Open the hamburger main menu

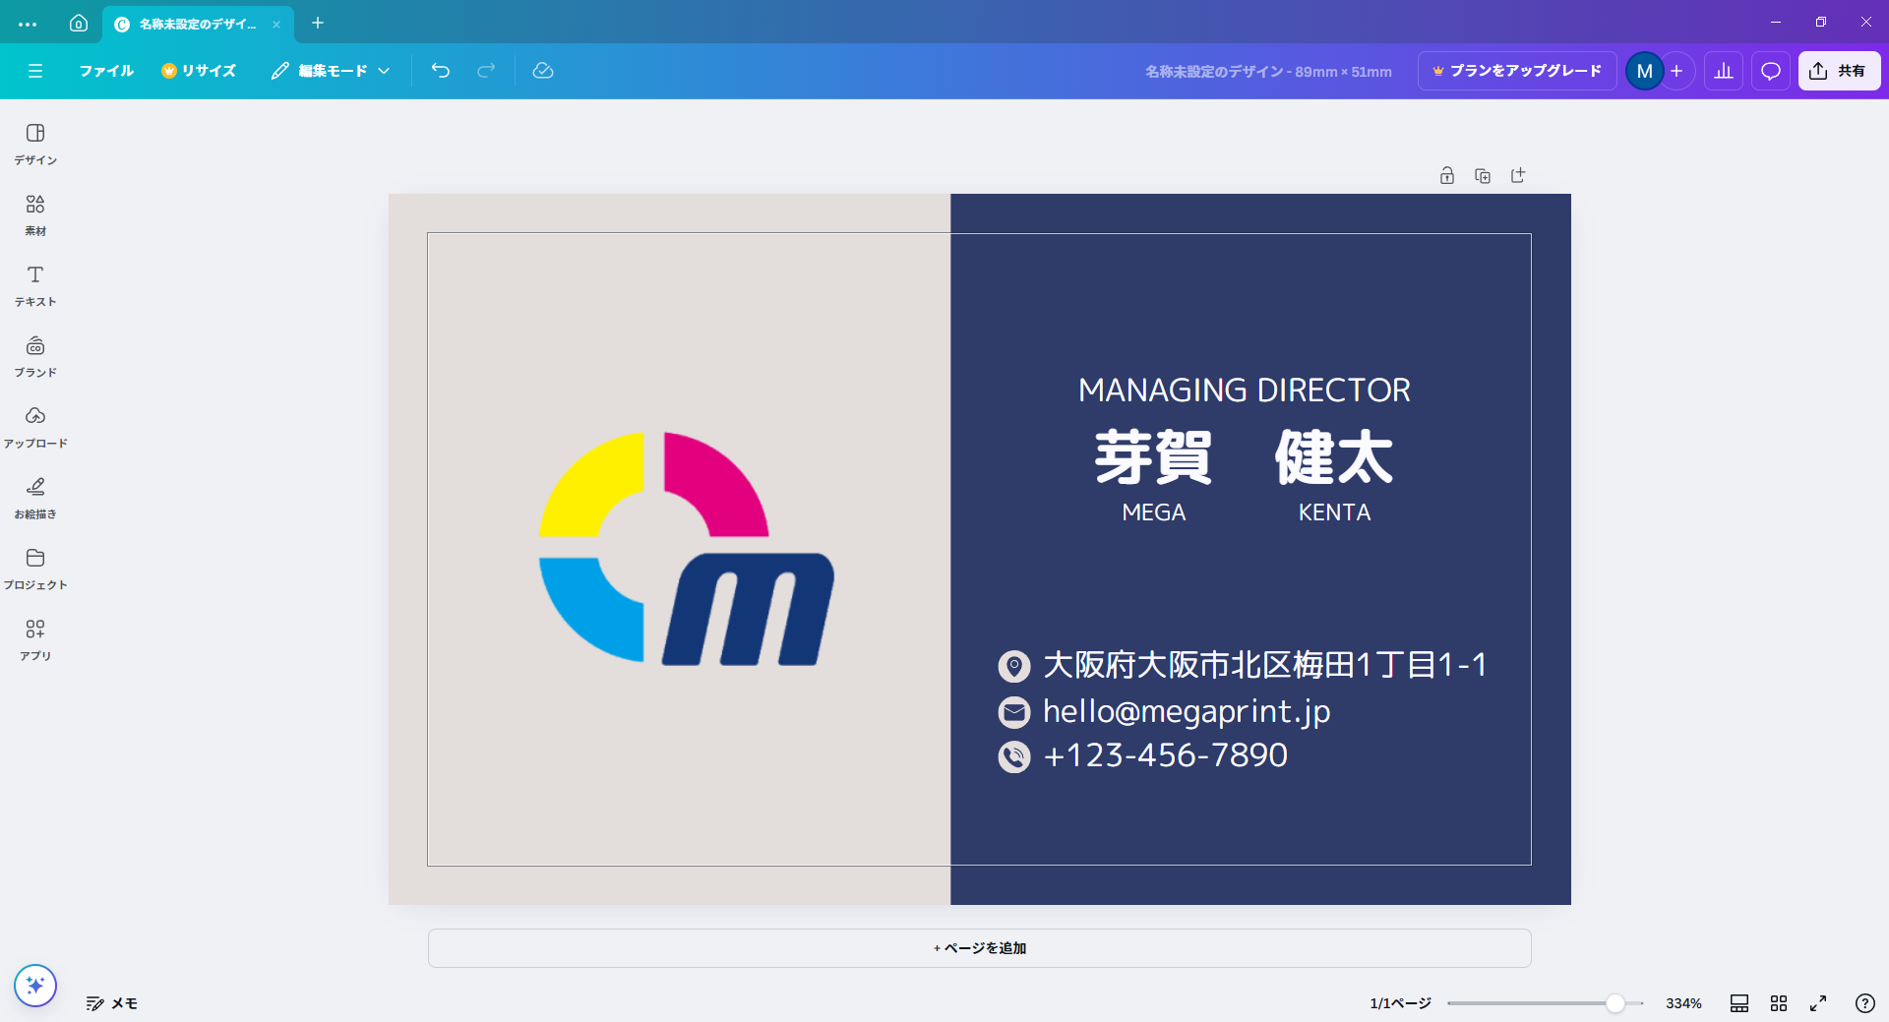[x=35, y=71]
